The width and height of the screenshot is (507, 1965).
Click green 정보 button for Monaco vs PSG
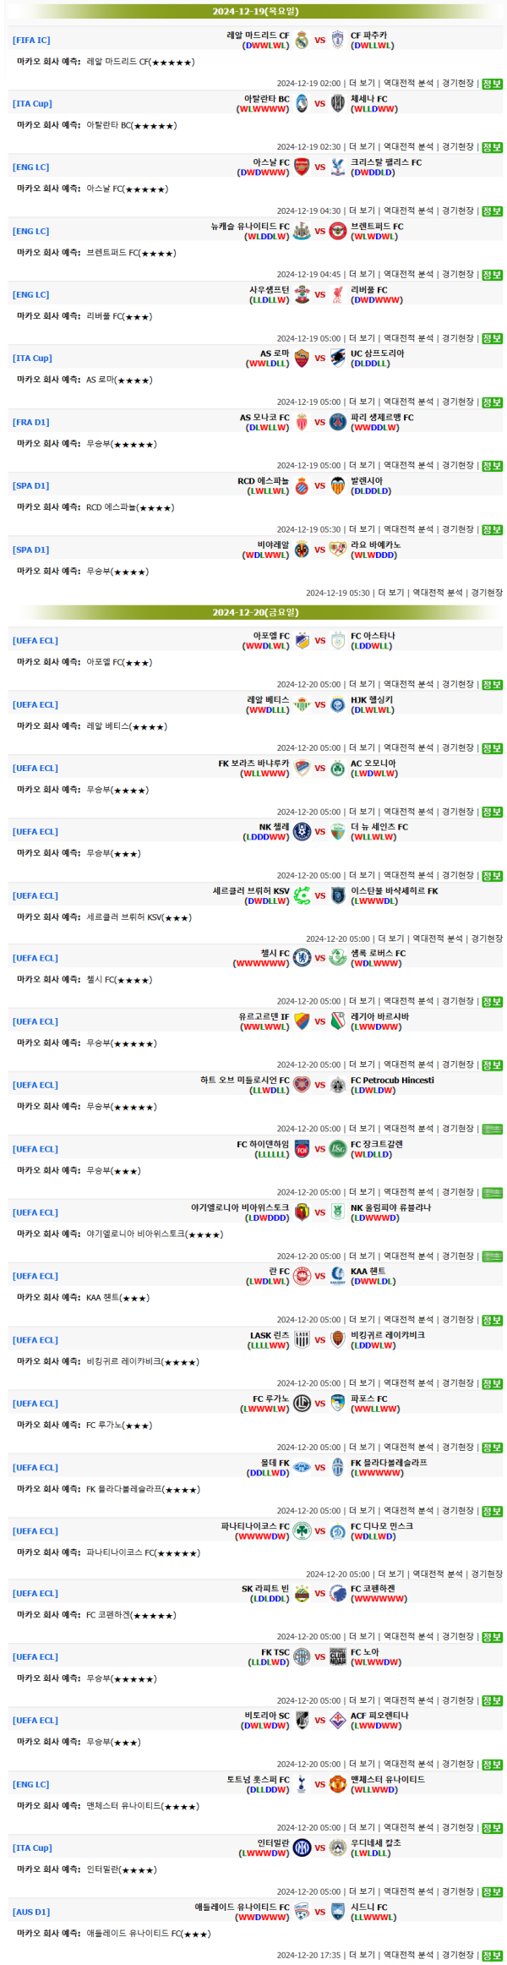[x=492, y=466]
